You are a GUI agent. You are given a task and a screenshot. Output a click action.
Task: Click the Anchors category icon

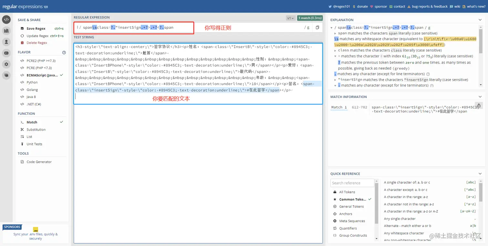click(x=335, y=214)
